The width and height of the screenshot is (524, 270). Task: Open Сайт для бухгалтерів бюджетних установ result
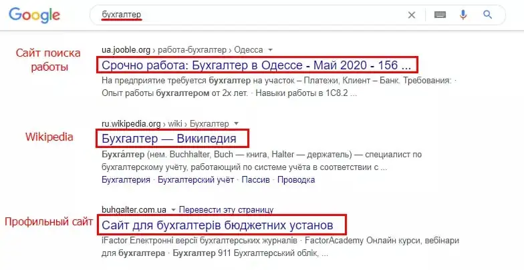[217, 225]
